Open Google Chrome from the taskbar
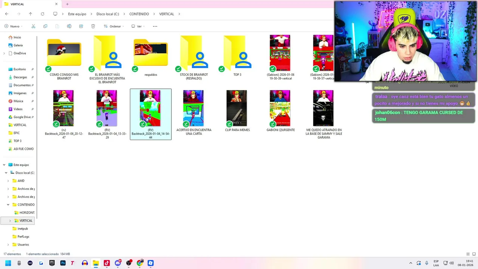Screen dimensions: 478x269 point(140,263)
